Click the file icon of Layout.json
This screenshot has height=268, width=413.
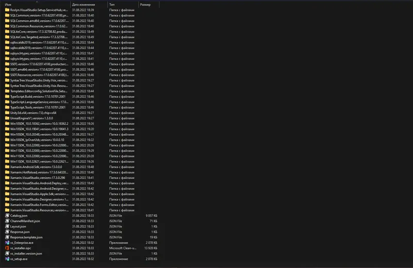click(7, 226)
